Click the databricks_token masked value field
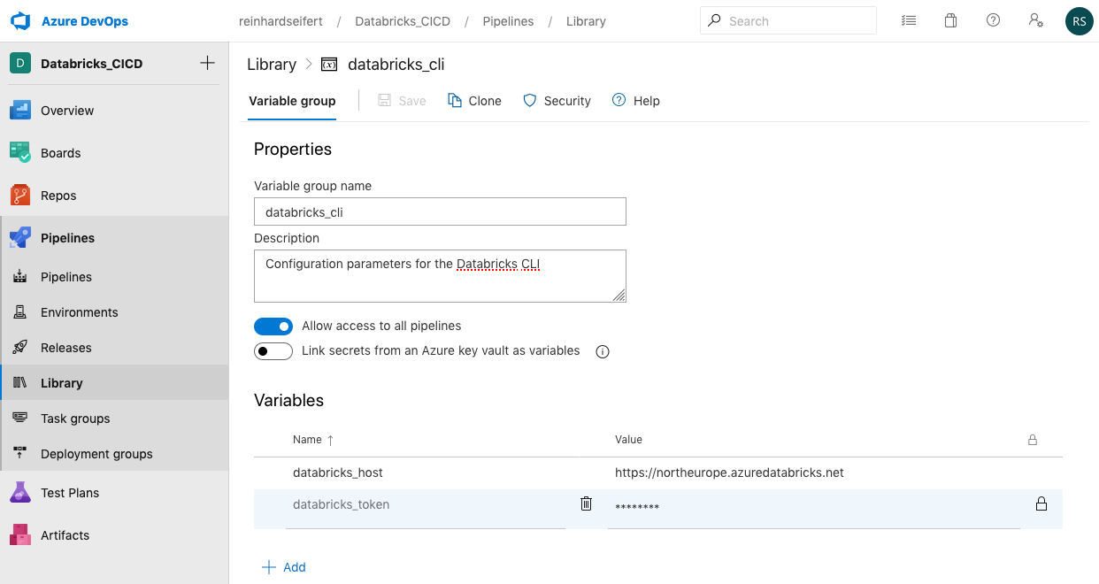This screenshot has width=1099, height=584. pyautogui.click(x=814, y=508)
